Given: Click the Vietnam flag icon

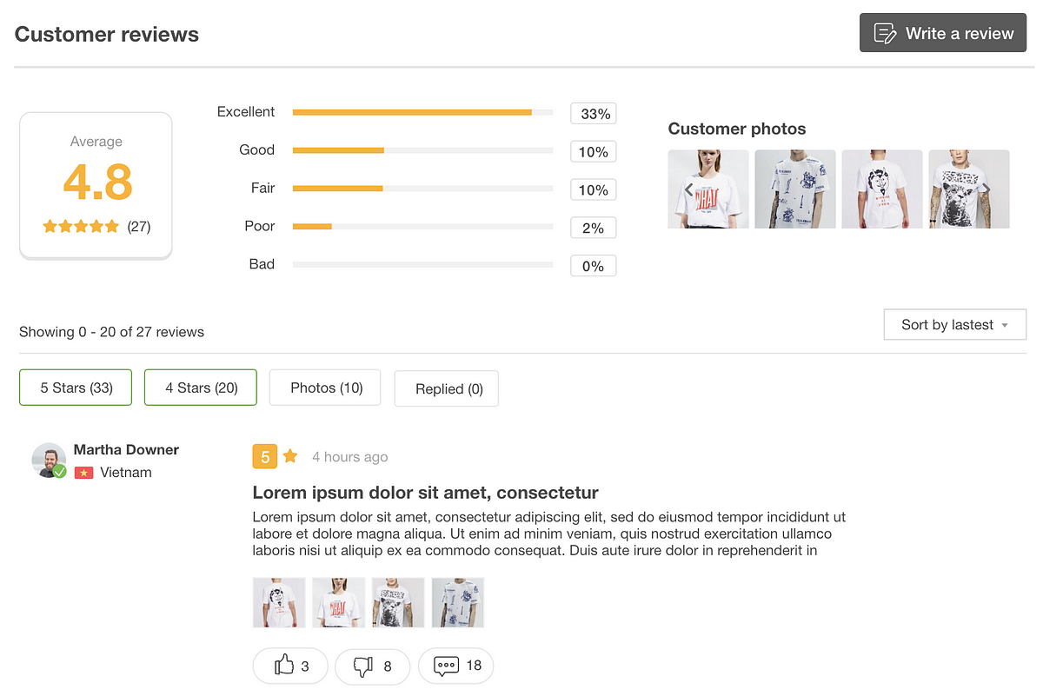Looking at the screenshot, I should pyautogui.click(x=83, y=473).
